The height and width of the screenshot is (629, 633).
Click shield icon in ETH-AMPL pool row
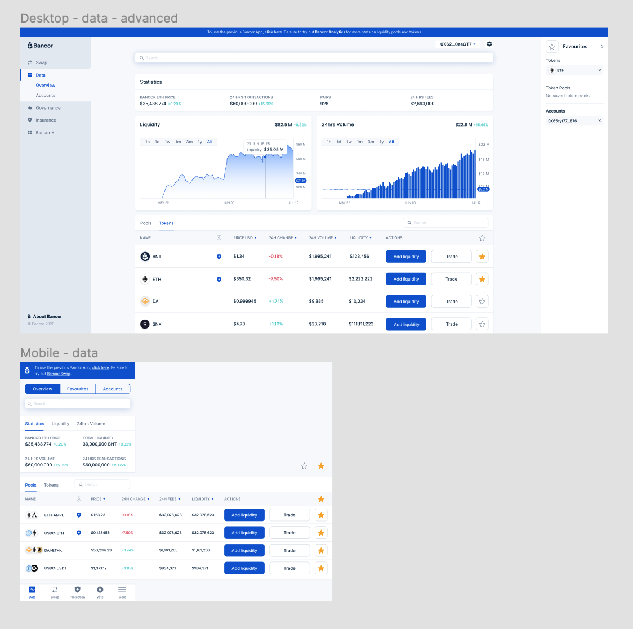coord(79,515)
